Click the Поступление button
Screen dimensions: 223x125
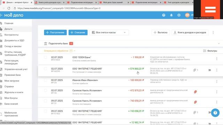point(55,32)
